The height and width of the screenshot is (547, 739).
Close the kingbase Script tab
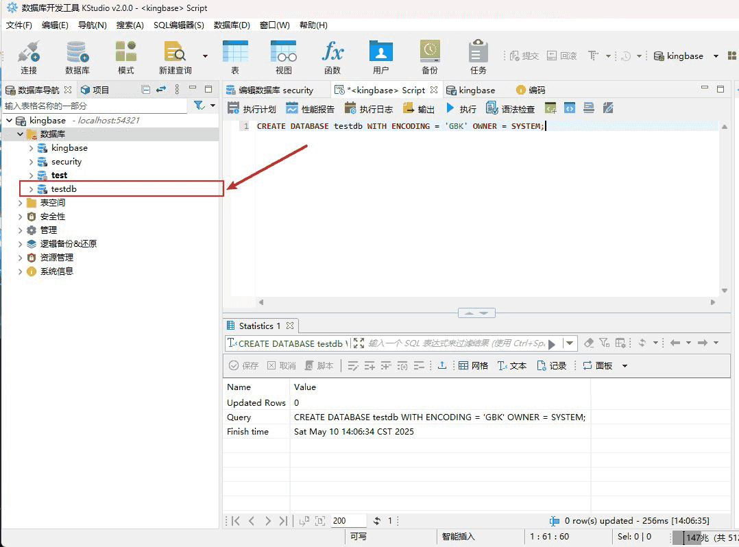(433, 90)
